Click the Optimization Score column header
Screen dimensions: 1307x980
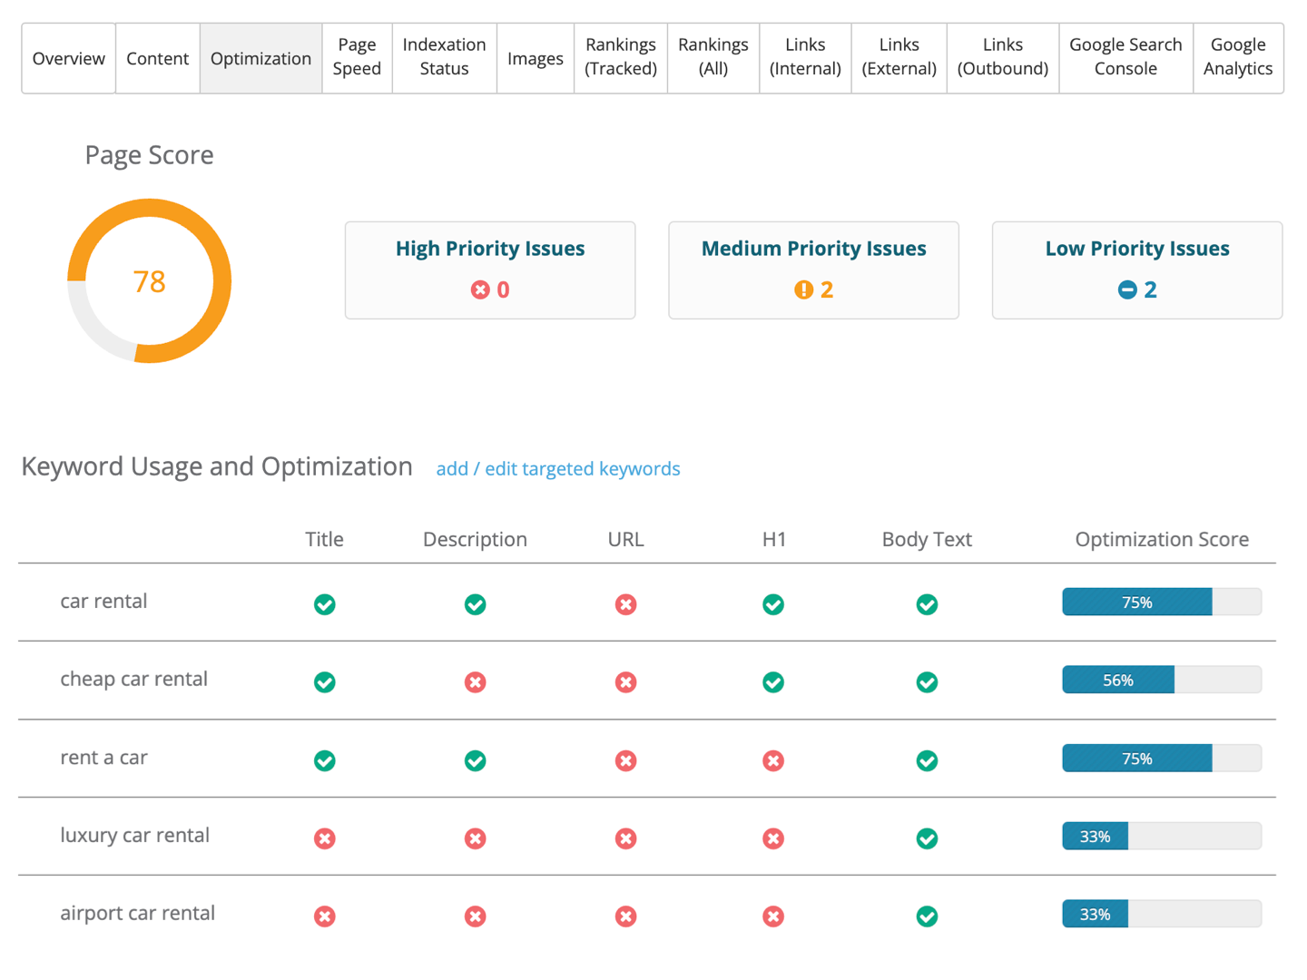1162,539
